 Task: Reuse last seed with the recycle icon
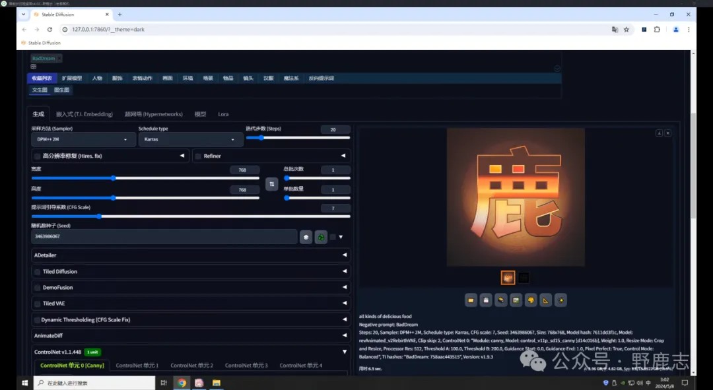point(321,237)
